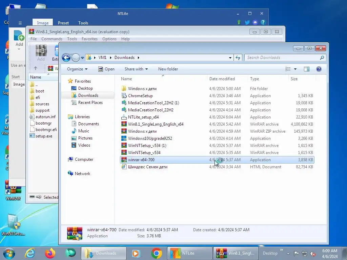Open the Windows Start button
Screen dimensions: 347x260
(x=9, y=253)
